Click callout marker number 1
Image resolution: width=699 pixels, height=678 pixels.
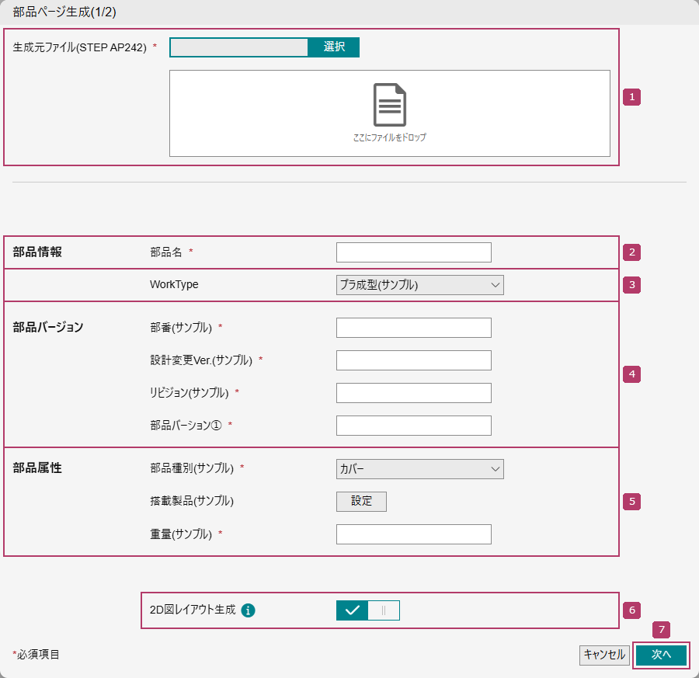click(631, 97)
